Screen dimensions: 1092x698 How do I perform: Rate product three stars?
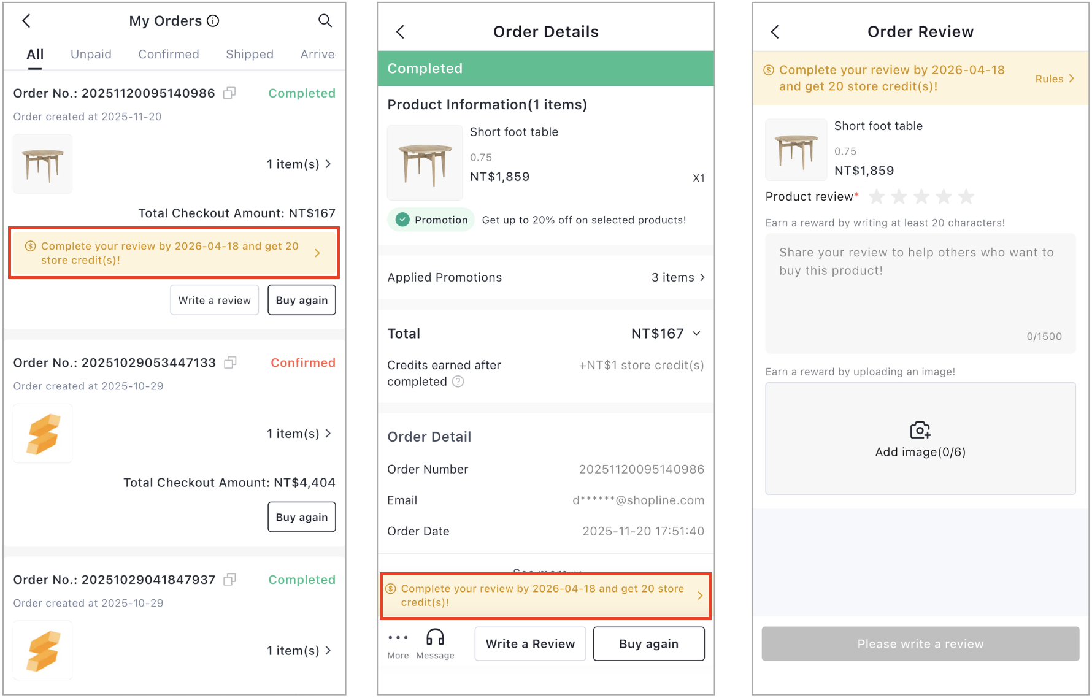pyautogui.click(x=921, y=197)
